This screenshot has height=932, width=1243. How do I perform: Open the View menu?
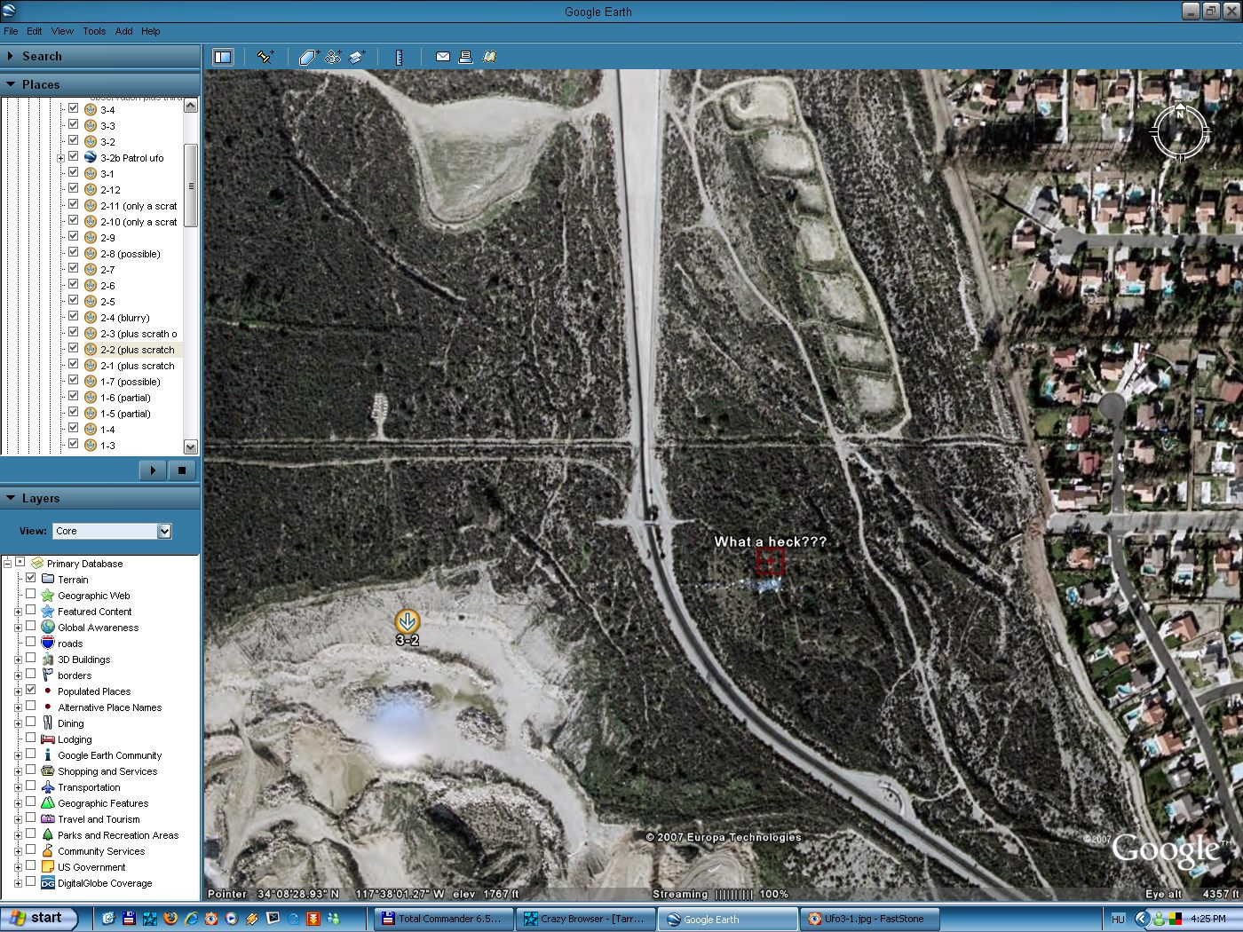62,31
